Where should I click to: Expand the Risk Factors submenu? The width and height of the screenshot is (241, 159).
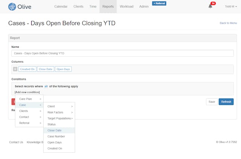(59, 112)
